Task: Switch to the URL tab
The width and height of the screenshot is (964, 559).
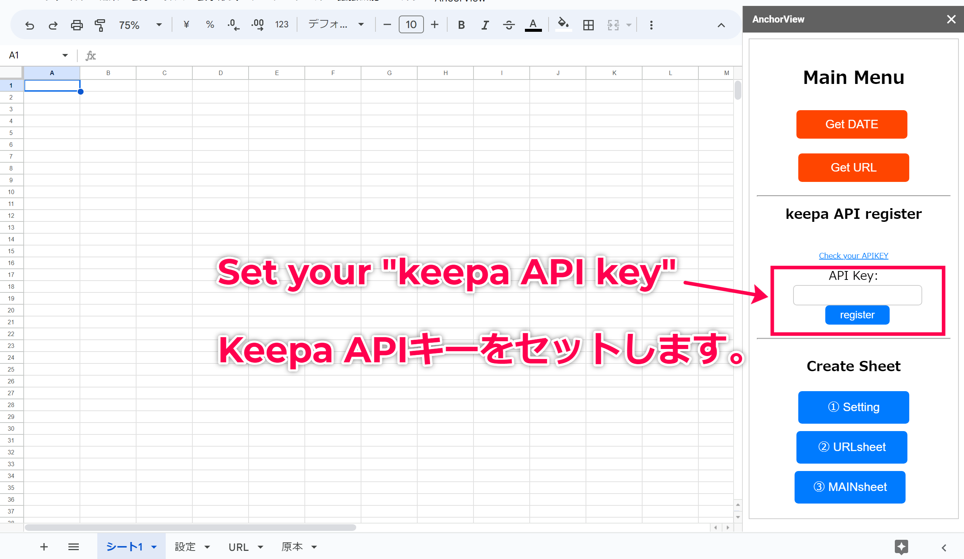Action: coord(238,547)
